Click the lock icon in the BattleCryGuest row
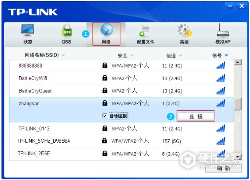The height and width of the screenshot is (180, 250). point(105,90)
